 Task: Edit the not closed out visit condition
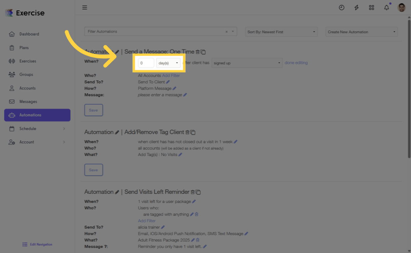236,142
